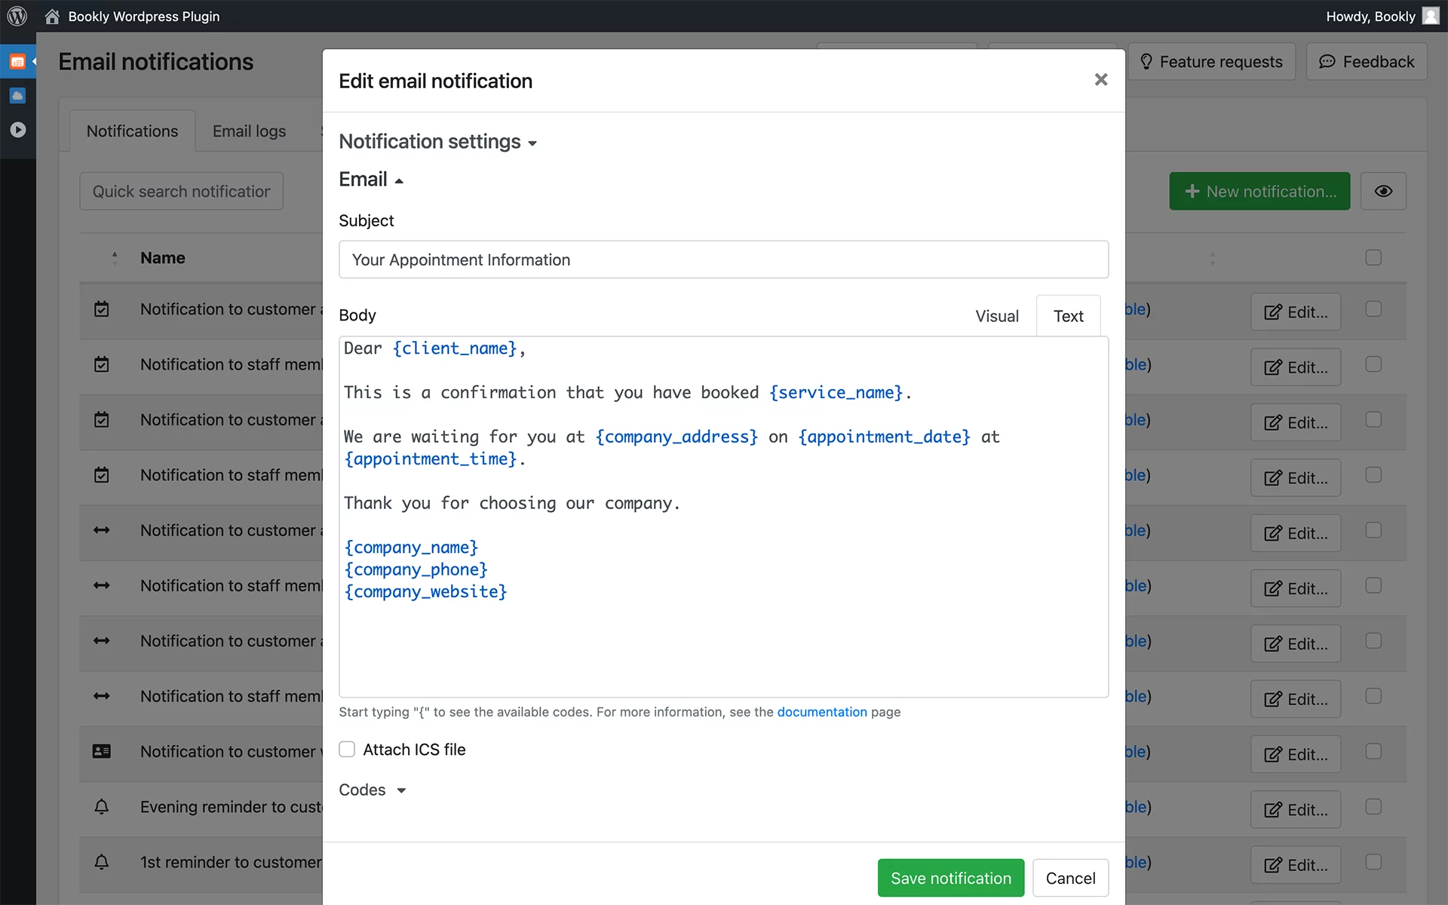This screenshot has width=1448, height=905.
Task: Toggle select-all checkbox in table header
Action: (x=1373, y=258)
